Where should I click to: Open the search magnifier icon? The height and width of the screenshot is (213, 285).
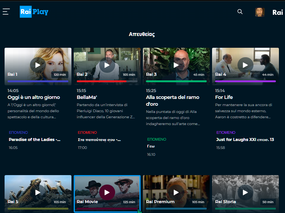(x=240, y=12)
